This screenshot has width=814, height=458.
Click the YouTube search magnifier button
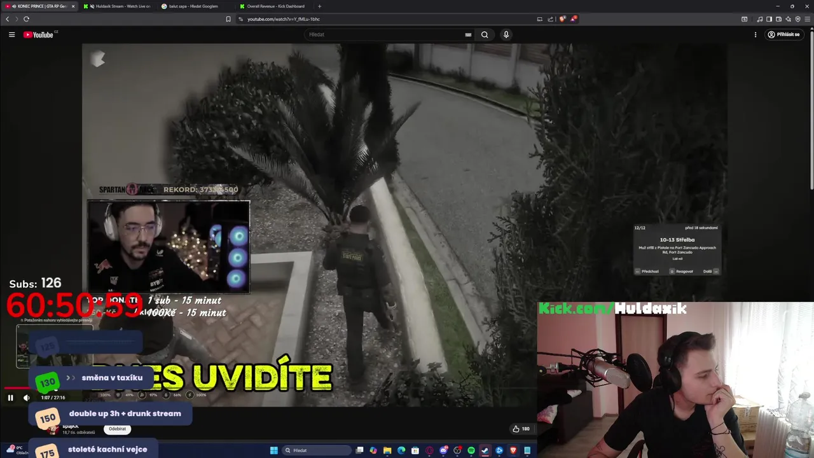tap(485, 34)
